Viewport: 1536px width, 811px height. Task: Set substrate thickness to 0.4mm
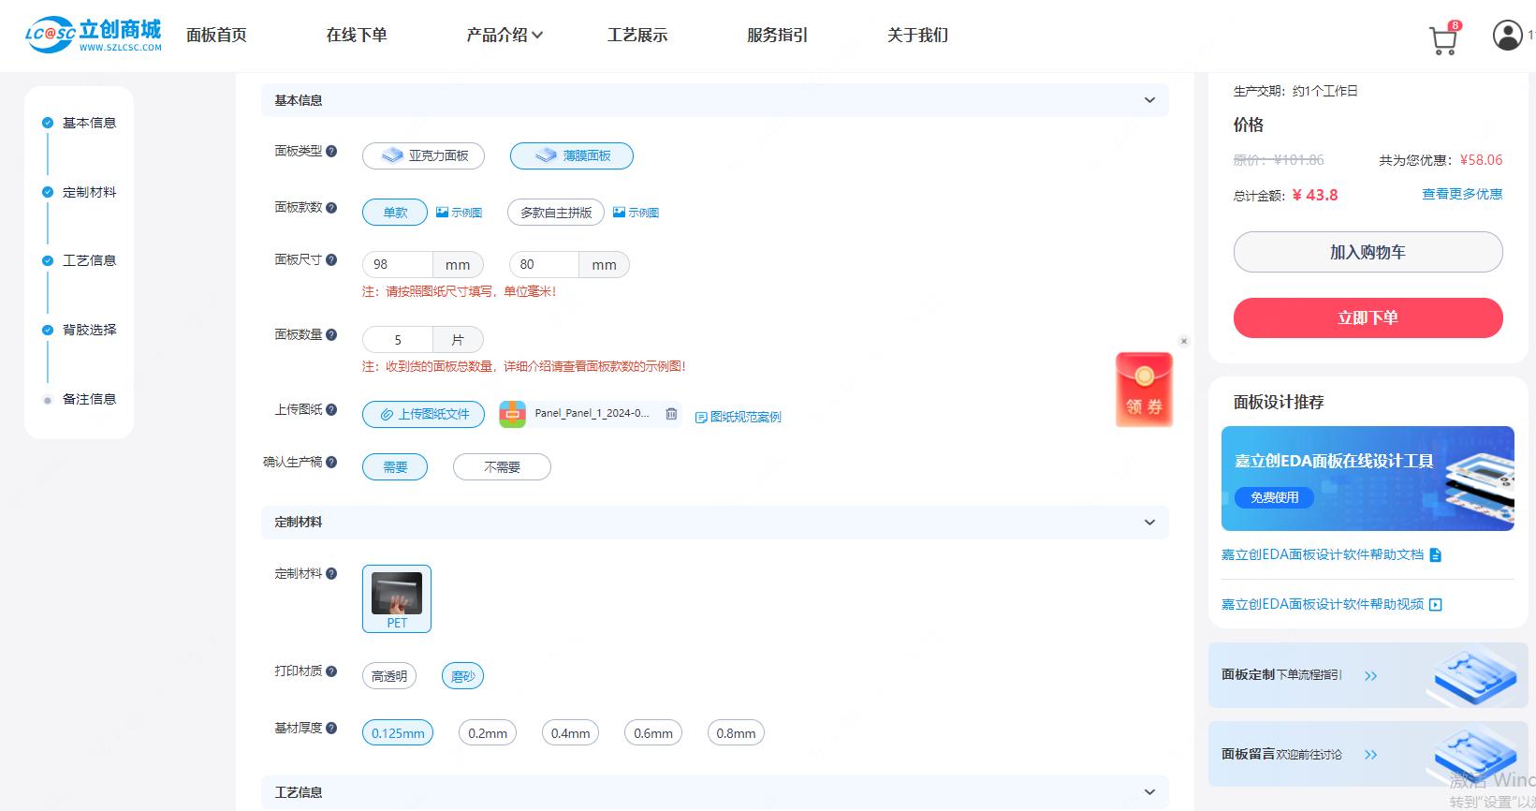tap(570, 733)
